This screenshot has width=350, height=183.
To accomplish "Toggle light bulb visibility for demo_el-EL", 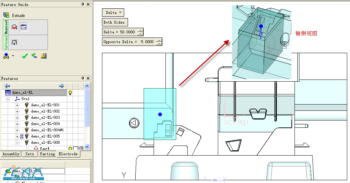I will pos(70,92).
